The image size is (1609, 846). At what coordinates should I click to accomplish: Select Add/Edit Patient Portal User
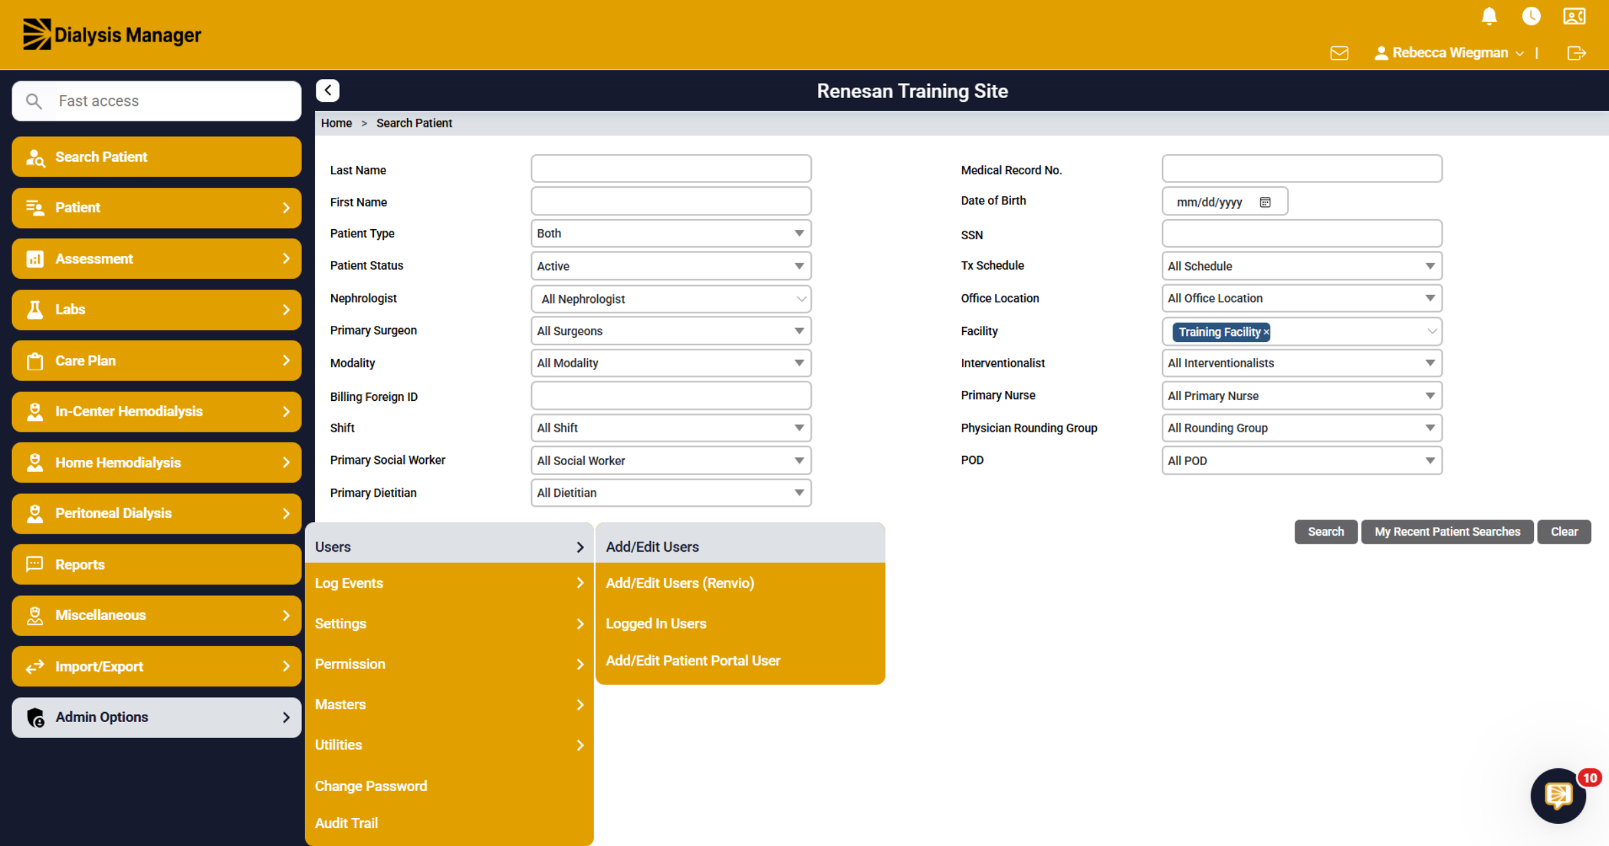click(x=740, y=661)
